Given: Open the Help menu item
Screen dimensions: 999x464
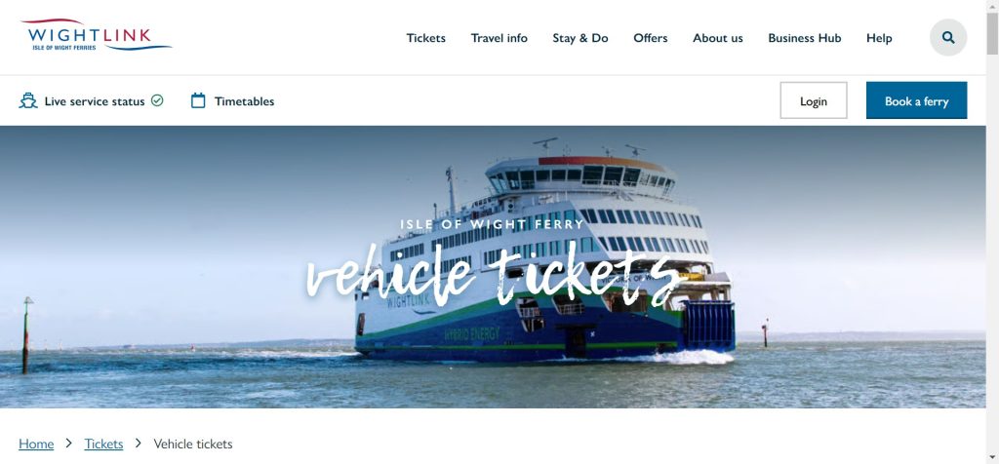Looking at the screenshot, I should pos(879,38).
